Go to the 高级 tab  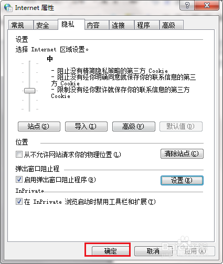coord(172,25)
